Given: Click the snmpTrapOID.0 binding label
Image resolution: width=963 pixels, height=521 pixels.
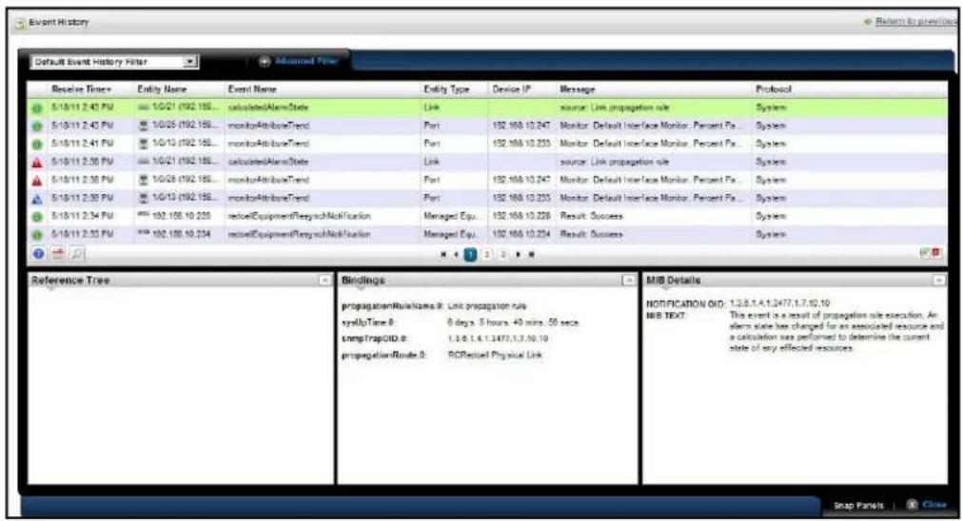Looking at the screenshot, I should point(374,338).
